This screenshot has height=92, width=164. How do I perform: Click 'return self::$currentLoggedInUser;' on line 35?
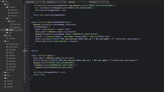(x=49, y=15)
